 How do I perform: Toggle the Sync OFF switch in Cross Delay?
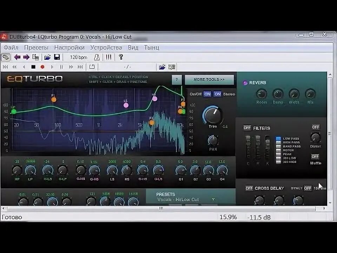pos(308,188)
